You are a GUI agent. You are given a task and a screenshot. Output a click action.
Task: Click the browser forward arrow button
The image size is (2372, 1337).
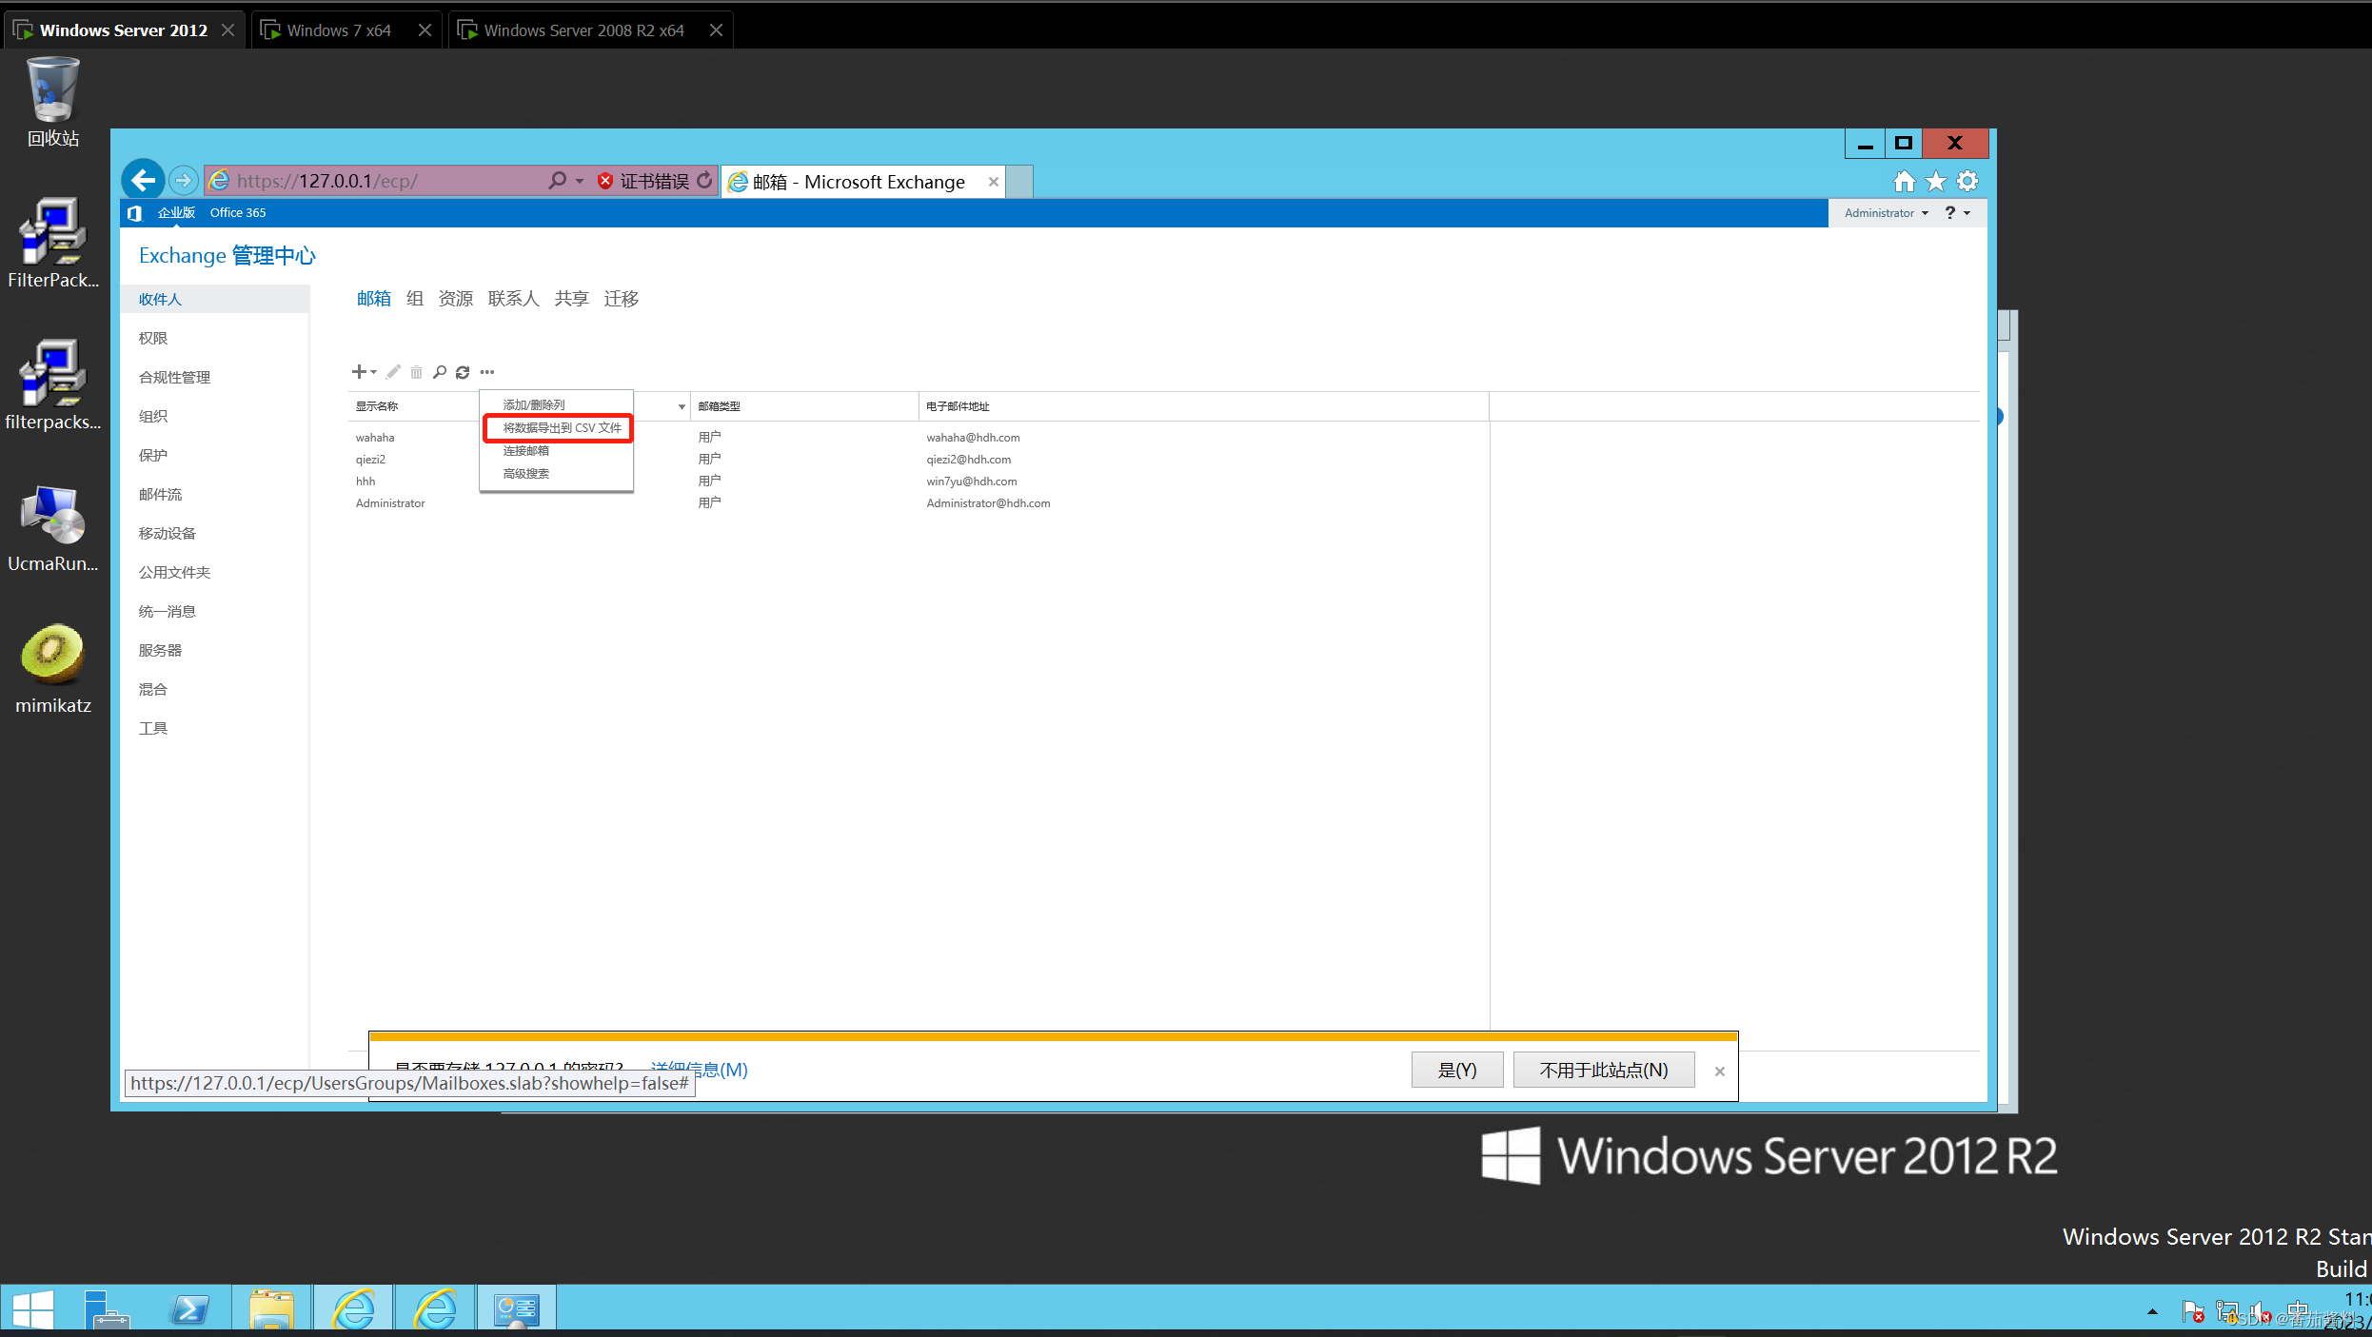[x=184, y=180]
